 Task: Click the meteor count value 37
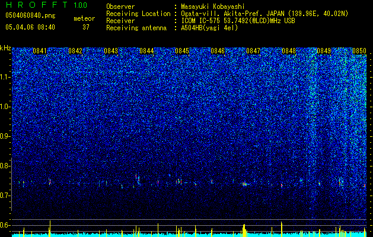[x=86, y=27]
